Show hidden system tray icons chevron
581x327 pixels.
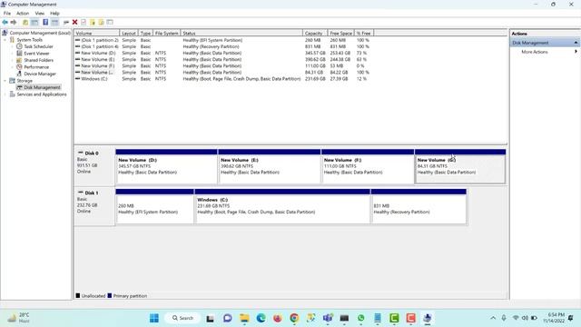tap(493, 318)
